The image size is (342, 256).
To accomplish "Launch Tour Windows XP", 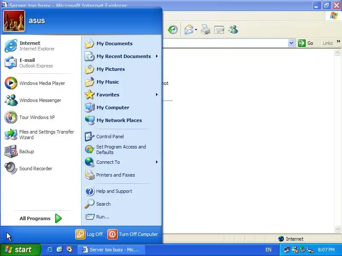I will pyautogui.click(x=40, y=117).
